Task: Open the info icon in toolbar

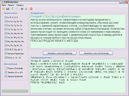Action: click(x=26, y=9)
